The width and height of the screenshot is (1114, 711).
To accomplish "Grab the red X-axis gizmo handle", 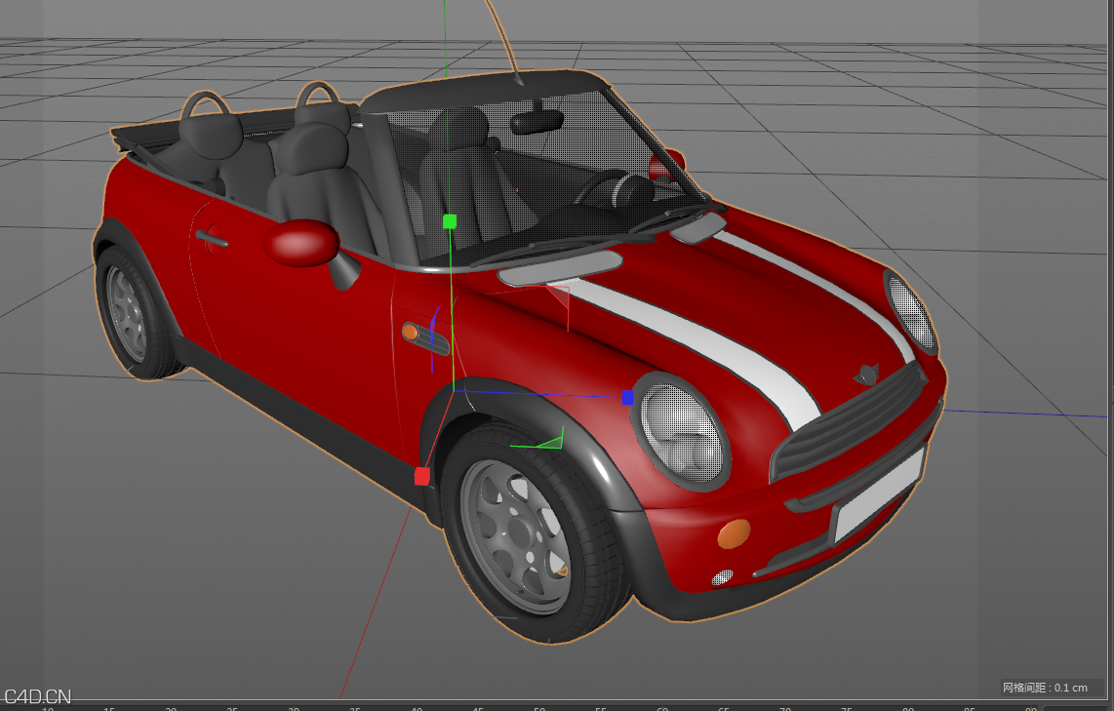I will tap(422, 476).
